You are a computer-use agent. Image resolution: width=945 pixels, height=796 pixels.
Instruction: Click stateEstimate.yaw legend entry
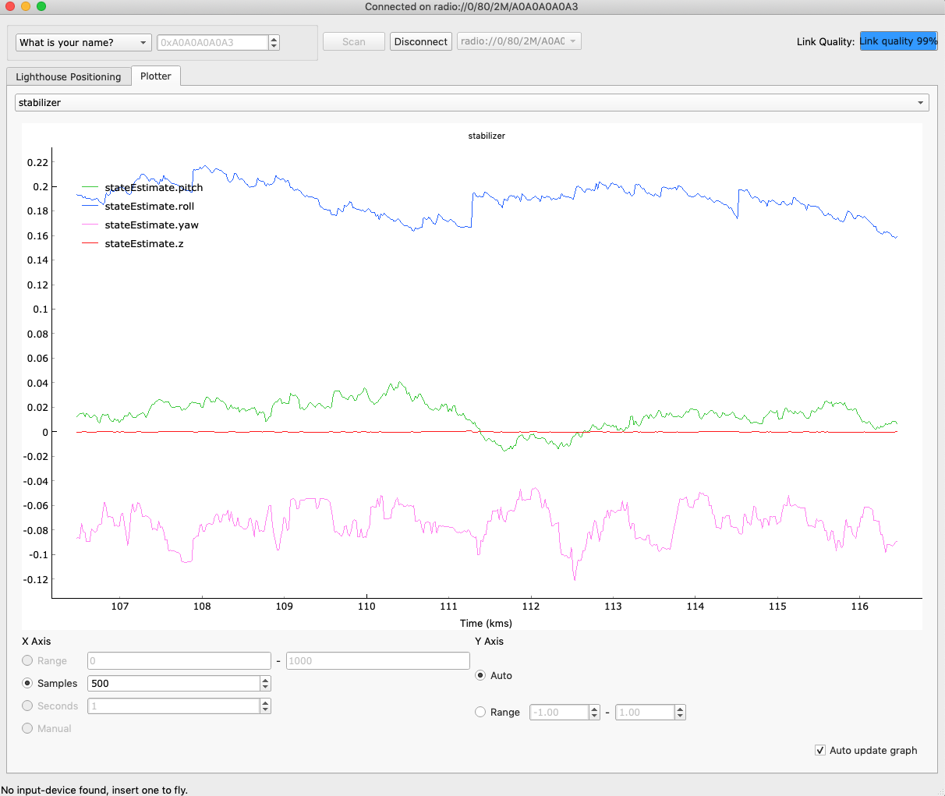151,225
